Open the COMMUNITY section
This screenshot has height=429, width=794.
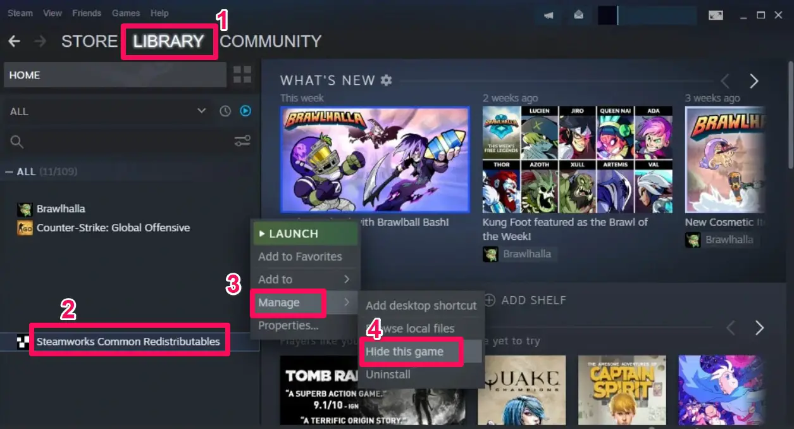tap(270, 41)
